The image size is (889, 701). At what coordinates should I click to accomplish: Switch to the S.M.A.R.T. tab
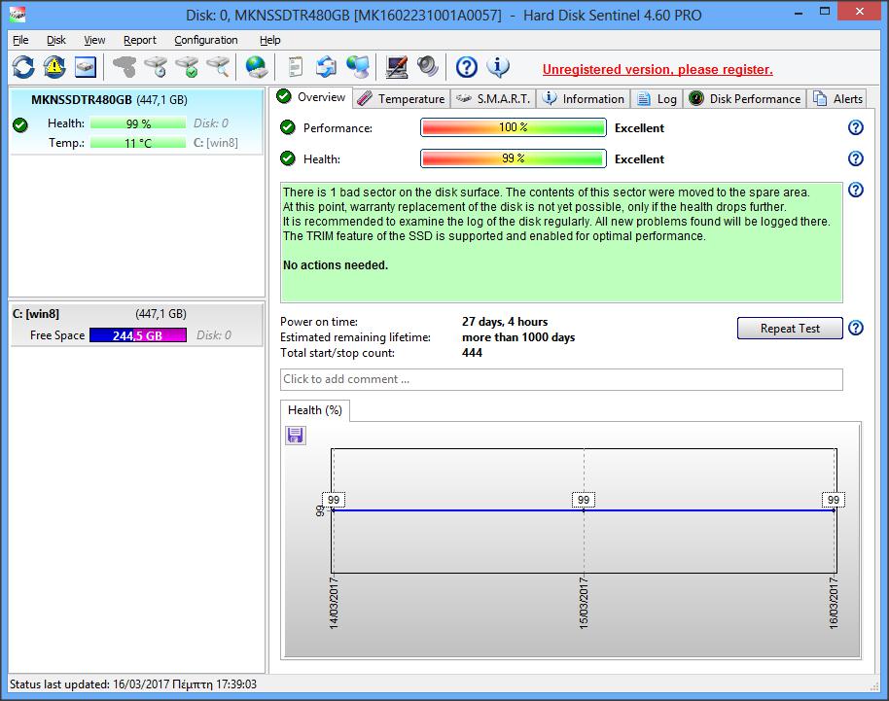tap(493, 98)
